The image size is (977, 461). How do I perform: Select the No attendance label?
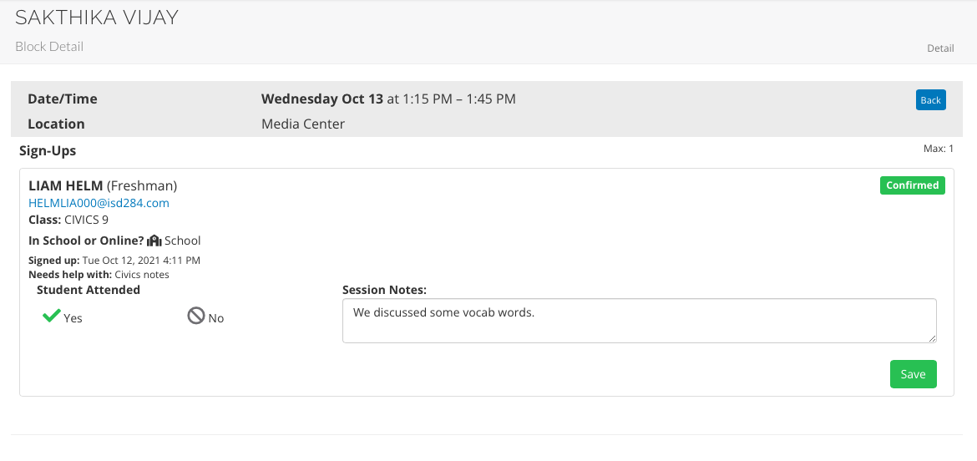(216, 318)
